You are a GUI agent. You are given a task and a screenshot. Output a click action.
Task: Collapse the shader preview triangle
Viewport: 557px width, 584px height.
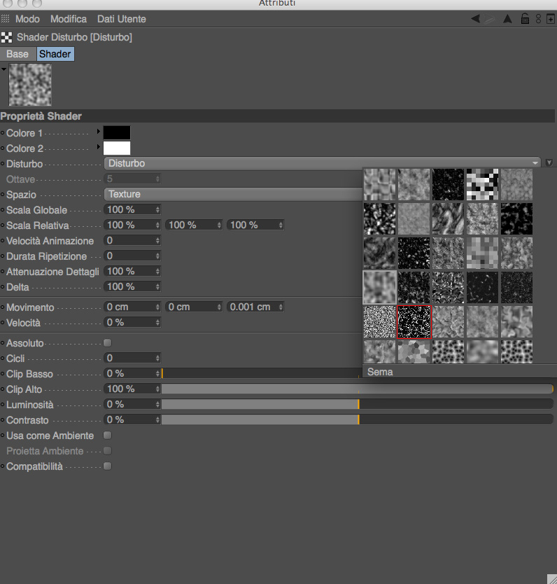[3, 69]
